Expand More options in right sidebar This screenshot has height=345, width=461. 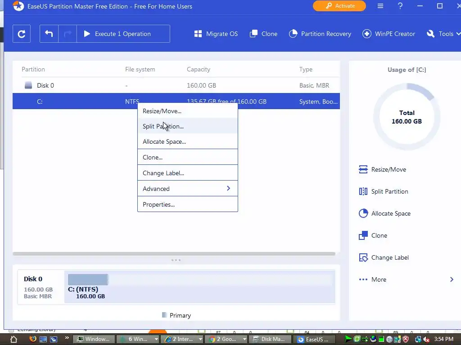pos(406,279)
